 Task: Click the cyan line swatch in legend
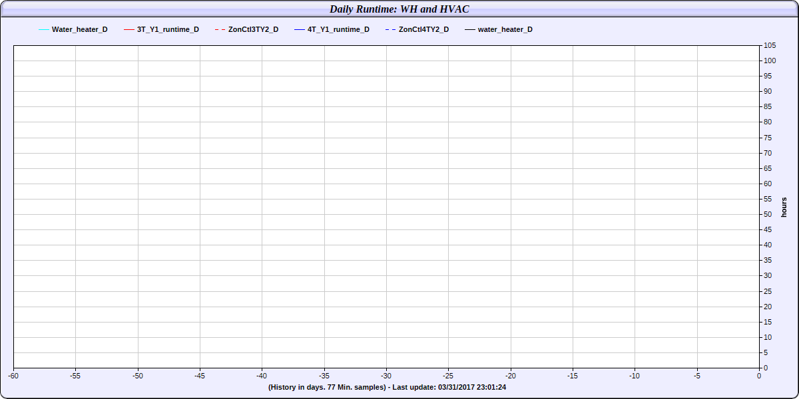pyautogui.click(x=44, y=30)
